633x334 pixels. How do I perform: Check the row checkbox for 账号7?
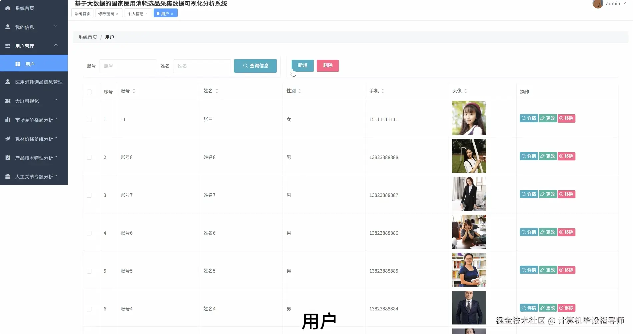tap(89, 195)
